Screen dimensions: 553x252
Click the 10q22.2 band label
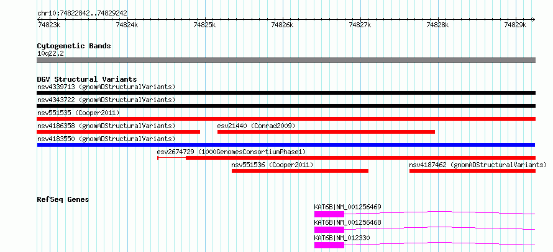tap(50, 54)
